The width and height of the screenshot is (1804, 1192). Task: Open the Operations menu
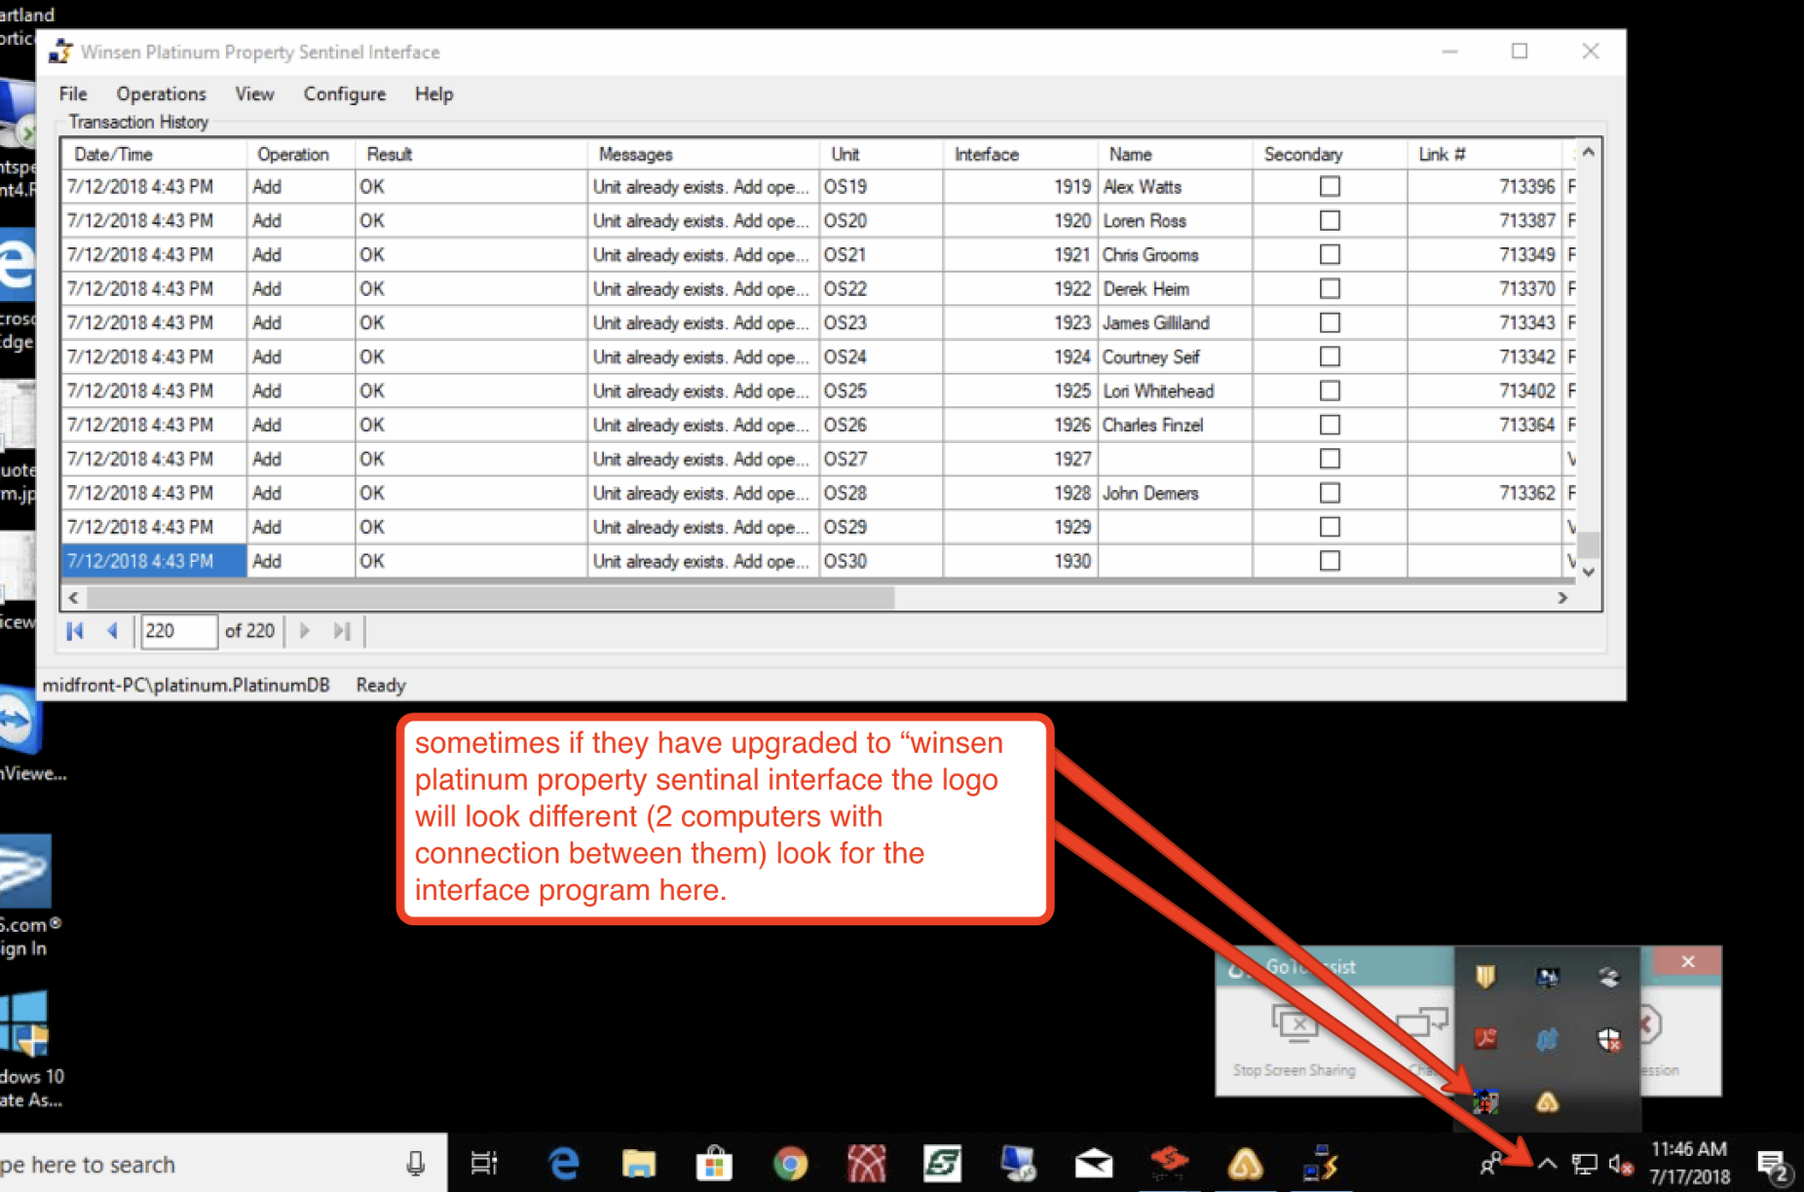pyautogui.click(x=162, y=93)
